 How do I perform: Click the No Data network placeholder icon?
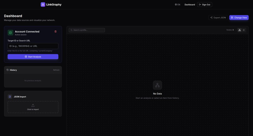tap(157, 85)
